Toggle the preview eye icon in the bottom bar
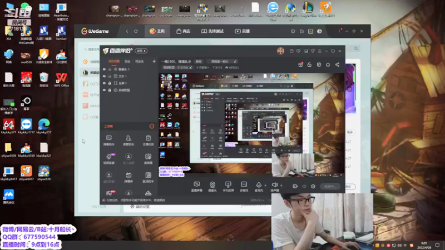Screen dimensions: 445x250 [x=304, y=186]
